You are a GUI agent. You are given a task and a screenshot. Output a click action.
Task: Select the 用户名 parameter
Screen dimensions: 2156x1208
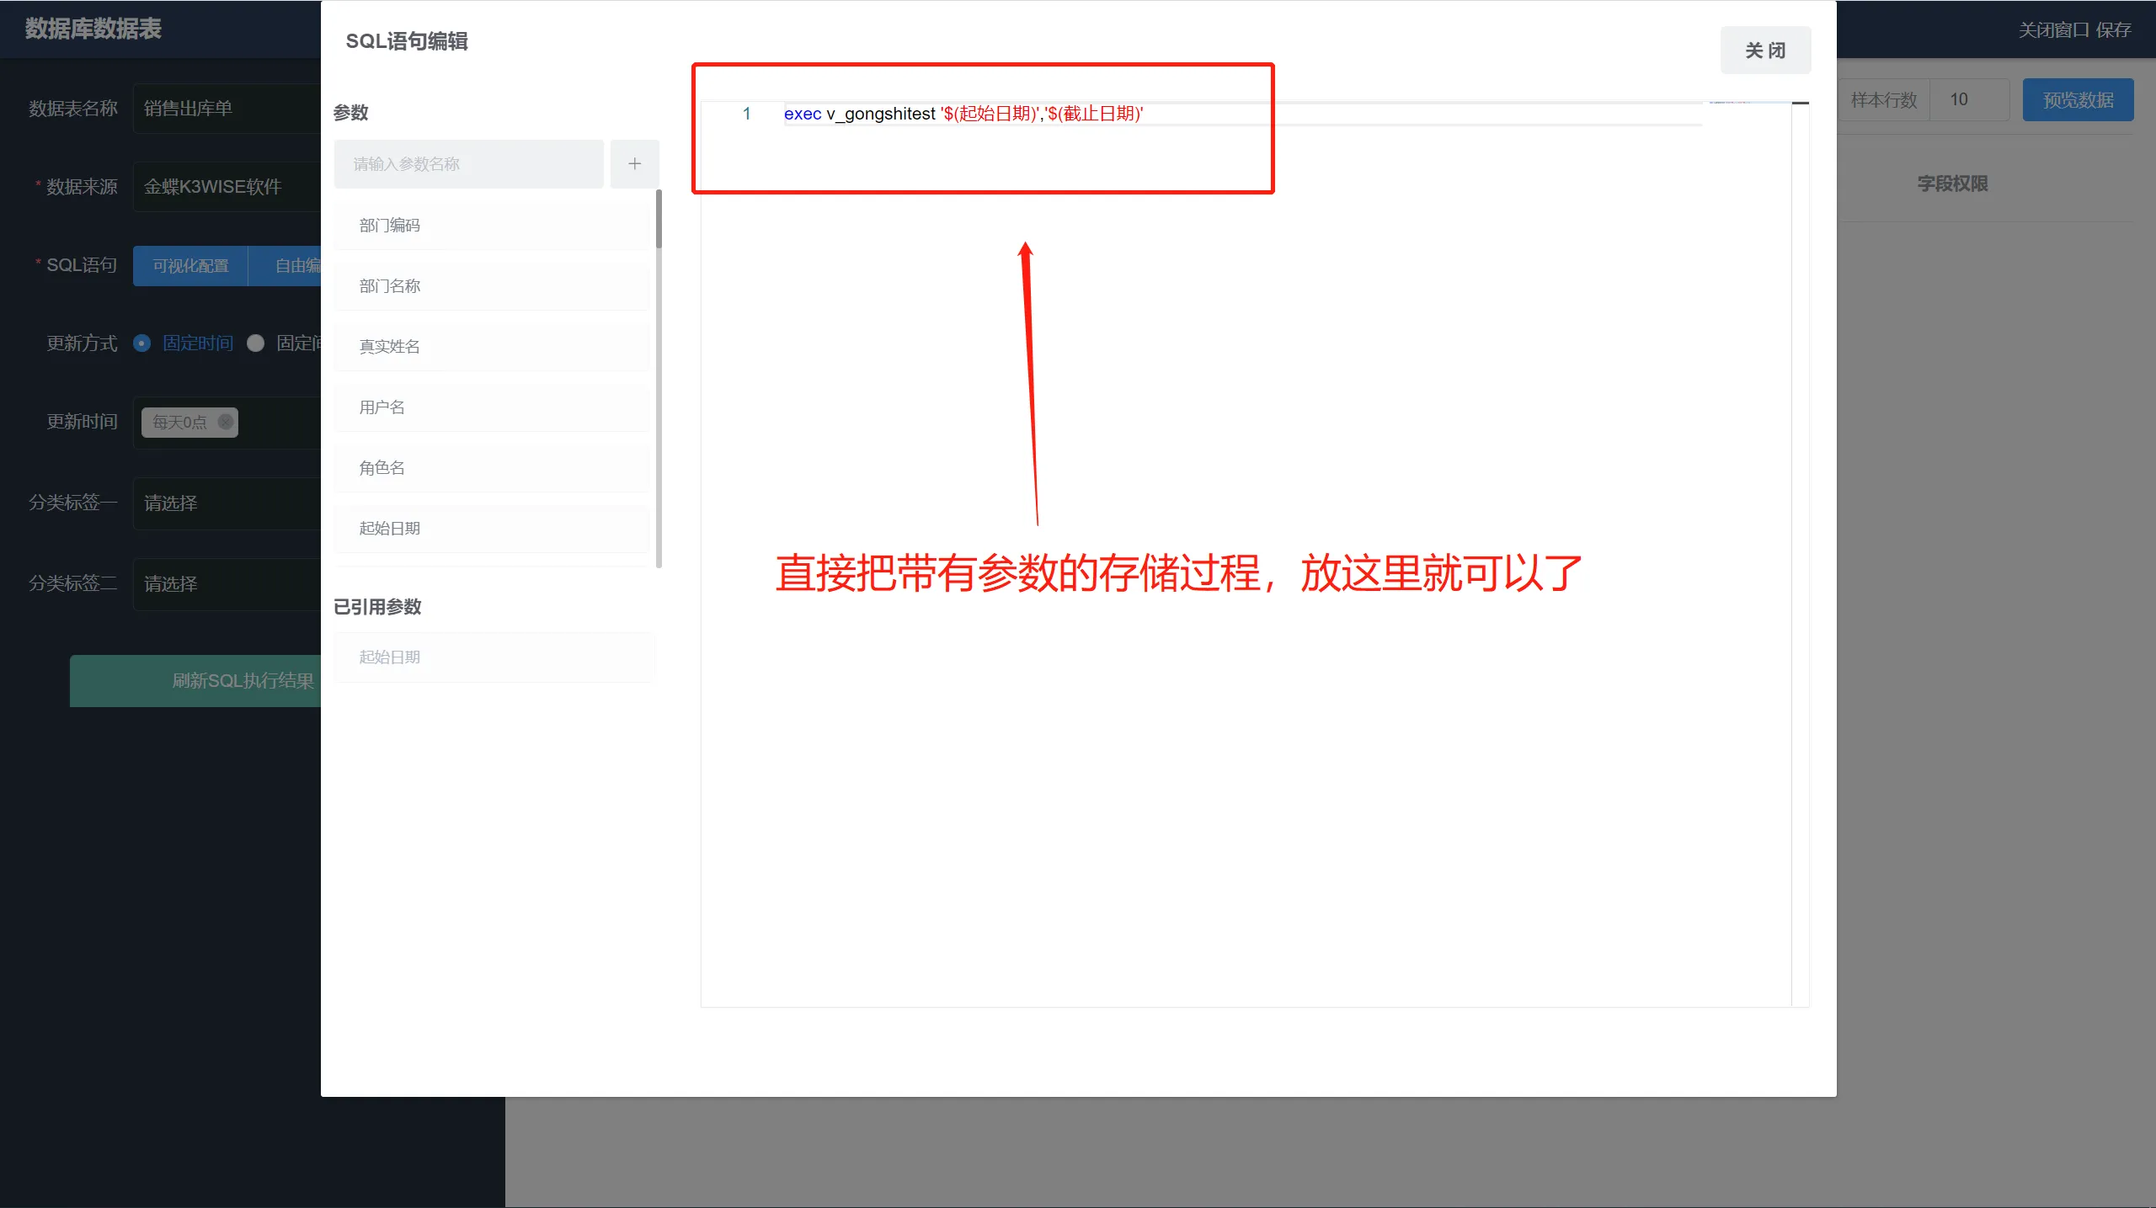click(x=492, y=407)
